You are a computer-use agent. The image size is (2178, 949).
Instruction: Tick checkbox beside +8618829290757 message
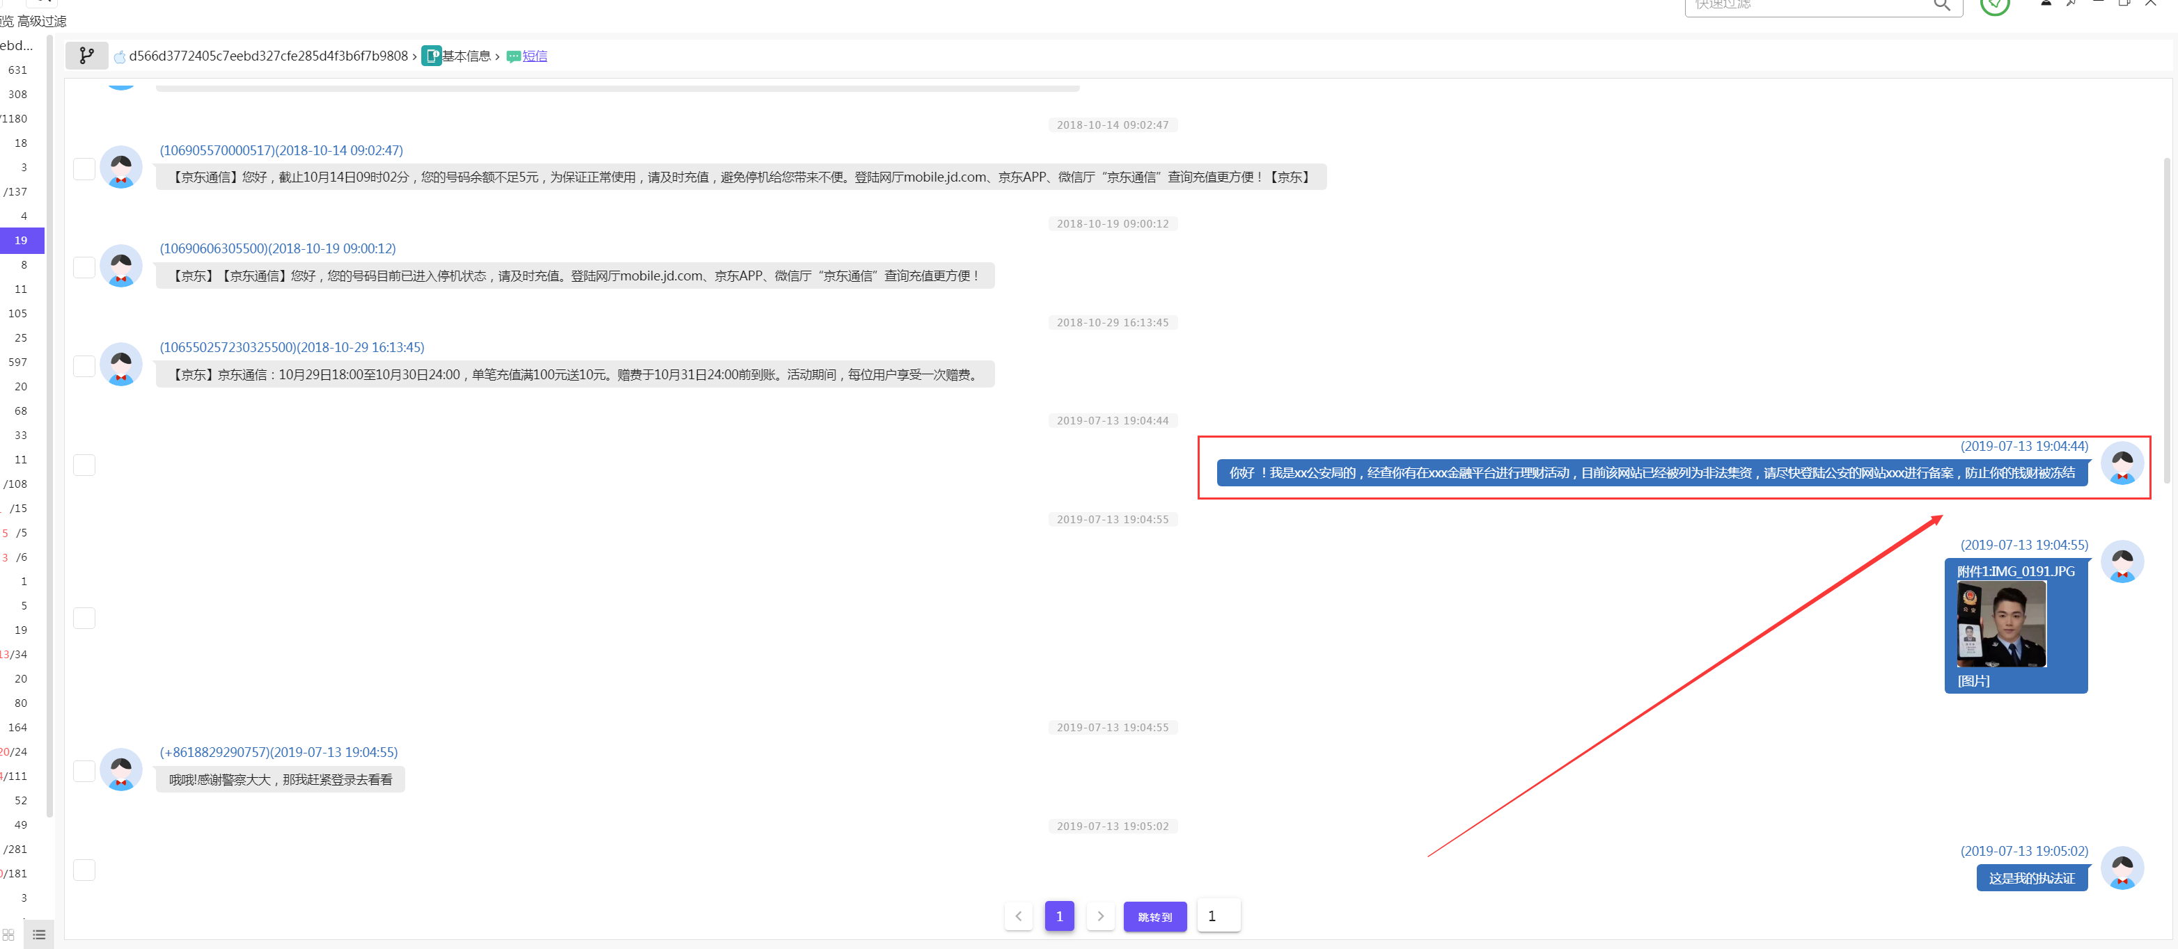(x=84, y=771)
